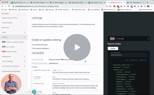The height and width of the screenshot is (95, 154).
Task: Open new browser tab with plus
Action: pos(147,3)
